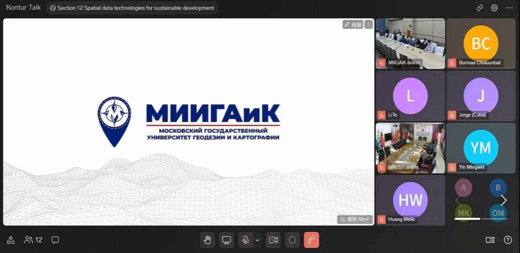Open more options ellipsis in header

pos(509,8)
